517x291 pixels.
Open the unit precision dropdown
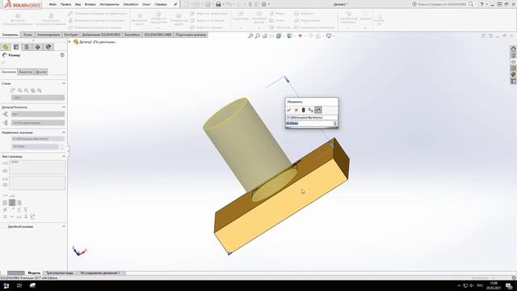[38, 123]
